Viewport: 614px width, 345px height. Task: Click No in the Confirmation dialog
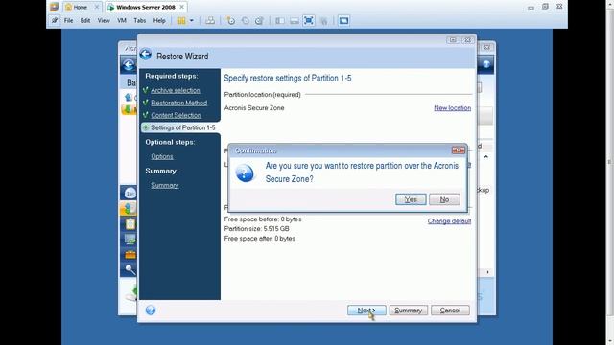(x=444, y=199)
